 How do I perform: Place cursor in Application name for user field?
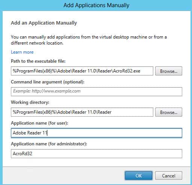click(97, 133)
